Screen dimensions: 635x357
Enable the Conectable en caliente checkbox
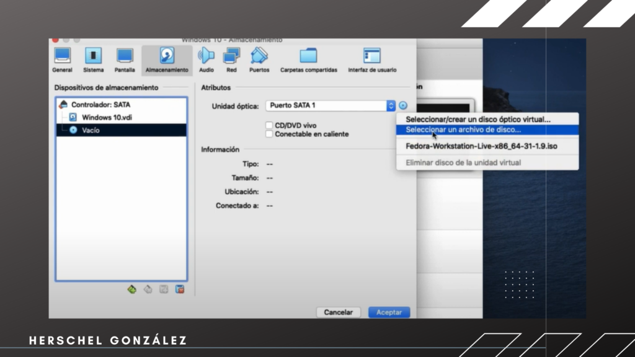[269, 134]
